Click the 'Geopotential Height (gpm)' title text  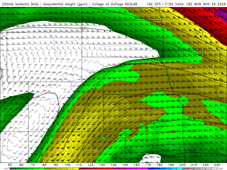click(65, 4)
